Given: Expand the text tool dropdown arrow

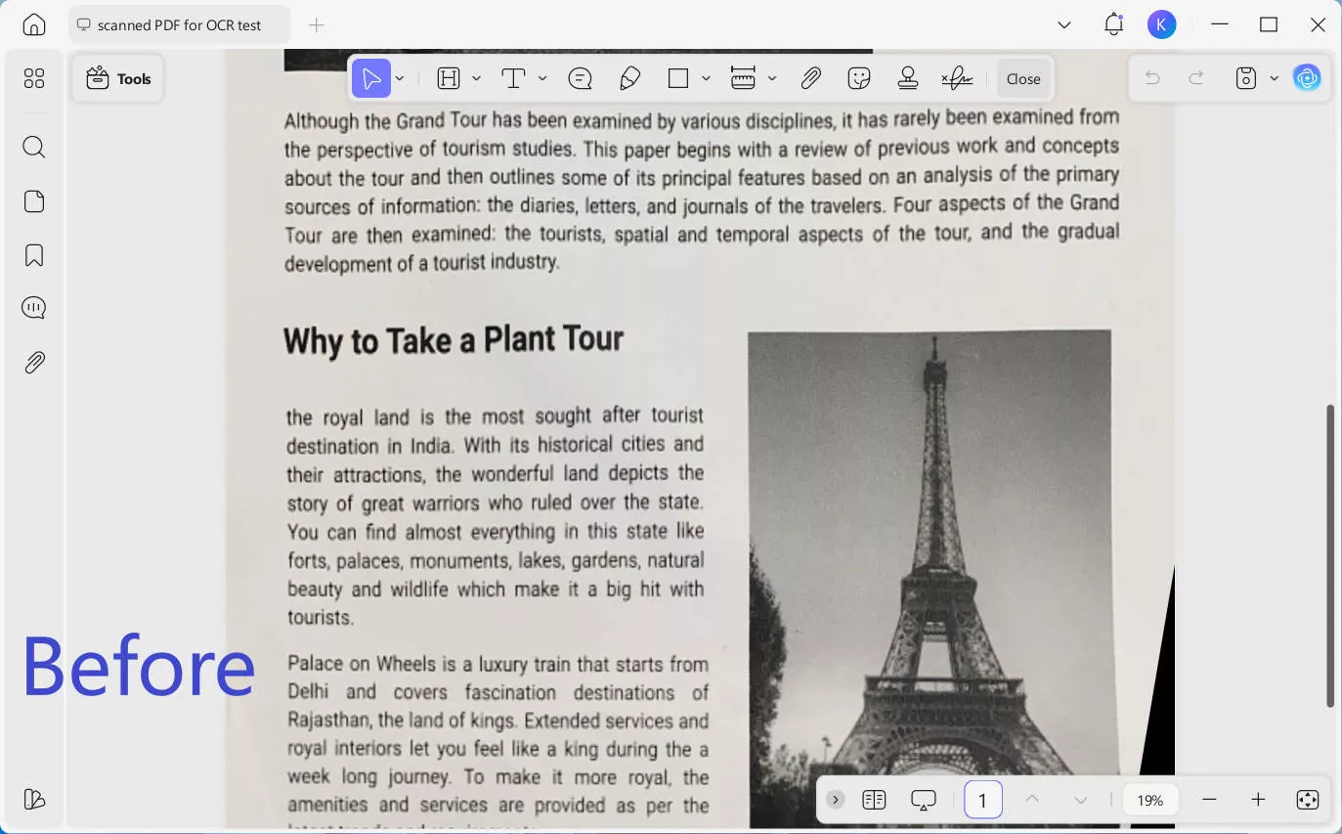Looking at the screenshot, I should tap(542, 79).
